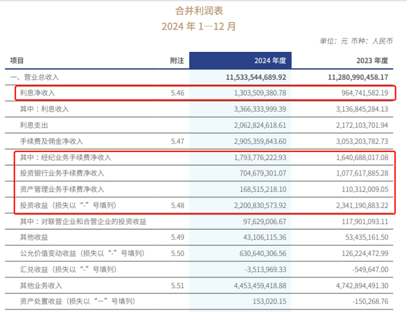Click note reference 5.50
This screenshot has width=407, height=312.
point(178,253)
